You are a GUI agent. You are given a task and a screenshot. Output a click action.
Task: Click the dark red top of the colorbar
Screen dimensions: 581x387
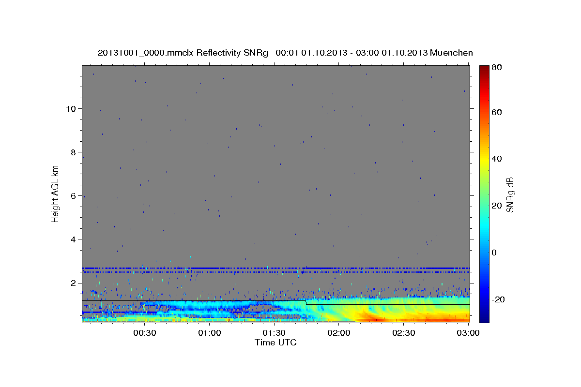pyautogui.click(x=484, y=68)
